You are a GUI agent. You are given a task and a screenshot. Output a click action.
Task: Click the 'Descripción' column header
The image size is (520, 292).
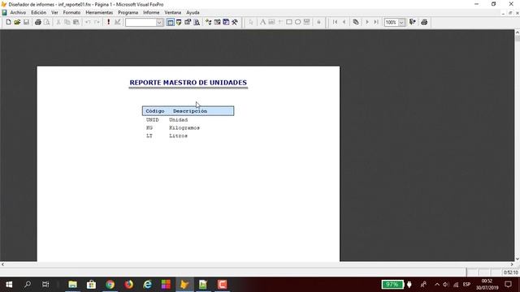[x=190, y=111]
